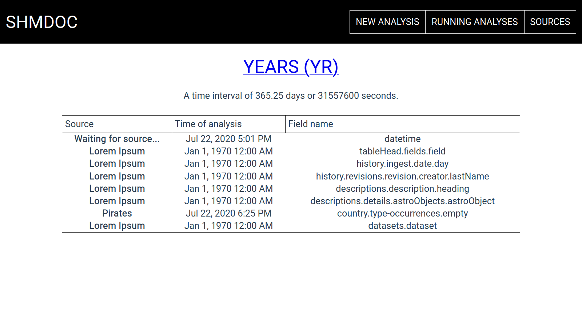Select the Field name column header
The width and height of the screenshot is (582, 327).
[x=311, y=124]
